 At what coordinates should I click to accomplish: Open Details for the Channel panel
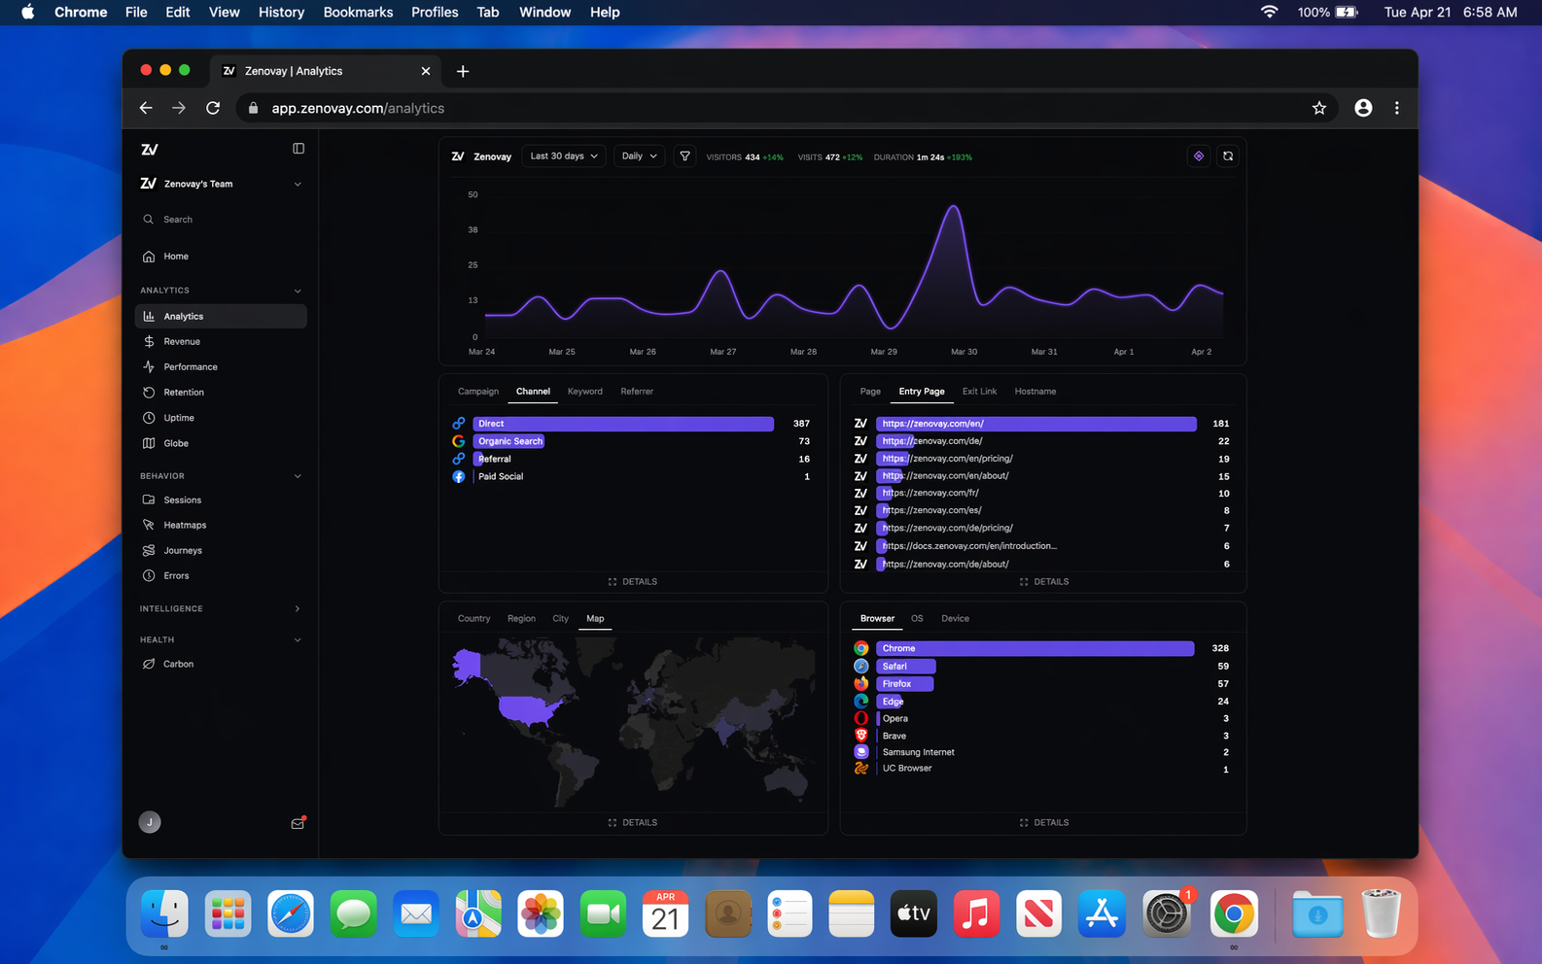point(633,582)
